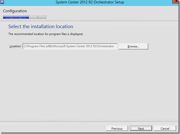180x134 pixels.
Task: Open the Browse... folder dialog
Action: pyautogui.click(x=133, y=46)
